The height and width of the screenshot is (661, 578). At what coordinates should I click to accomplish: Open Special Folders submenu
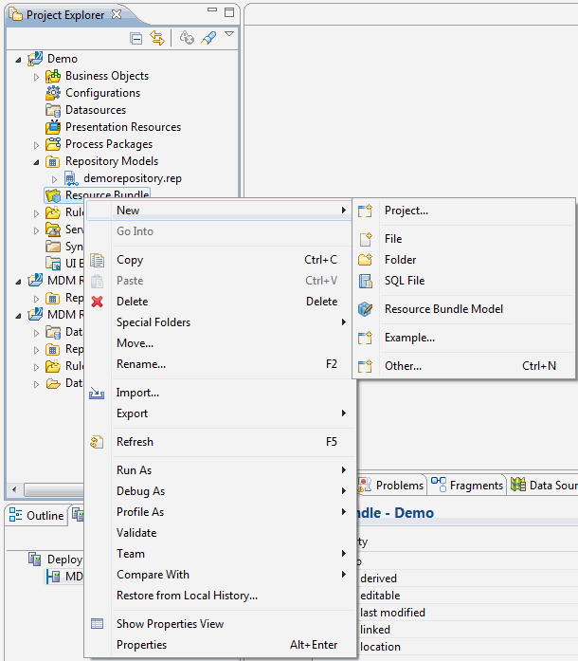[x=219, y=322]
